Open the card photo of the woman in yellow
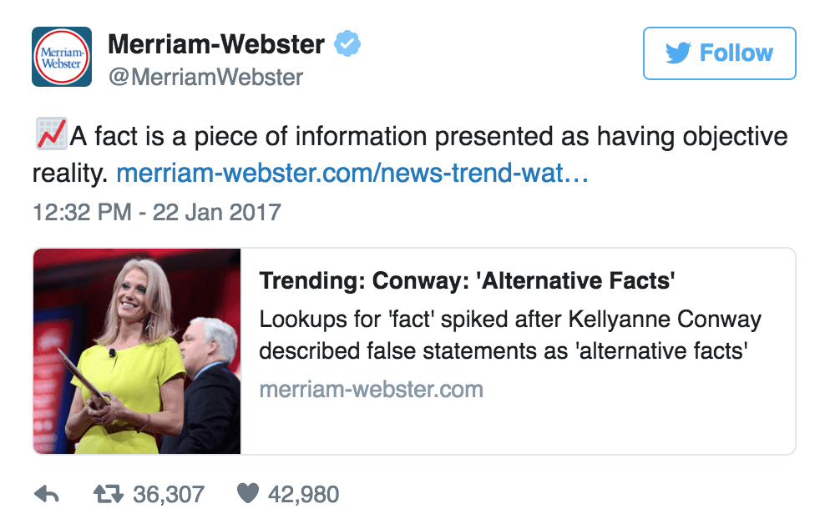The image size is (825, 529). (x=137, y=351)
